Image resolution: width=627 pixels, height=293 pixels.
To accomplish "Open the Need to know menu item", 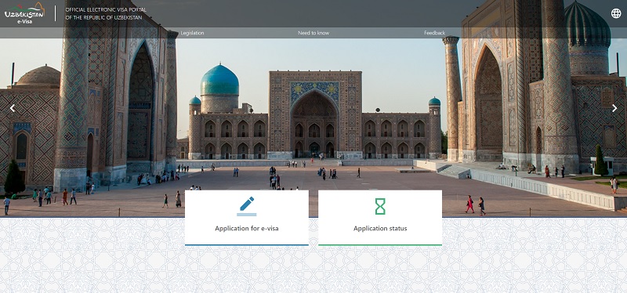I will [313, 33].
